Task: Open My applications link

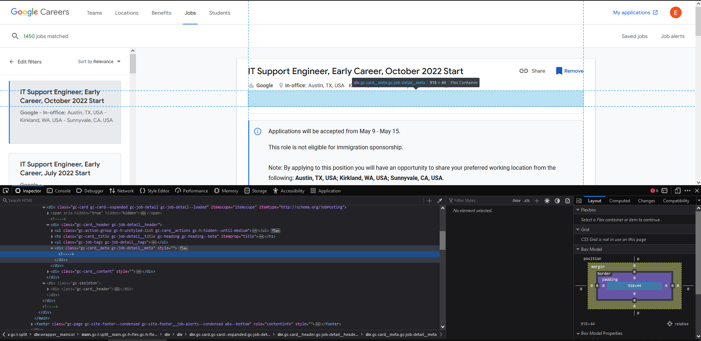Action: tap(635, 12)
